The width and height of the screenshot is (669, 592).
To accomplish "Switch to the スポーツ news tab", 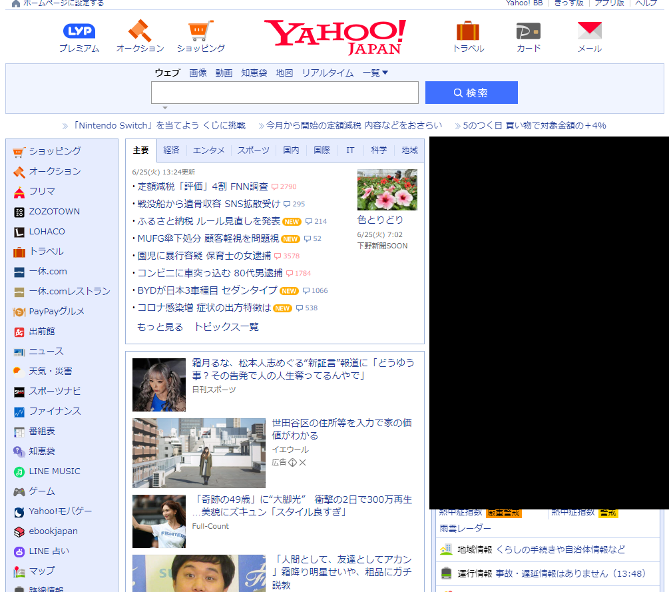I will click(x=254, y=150).
